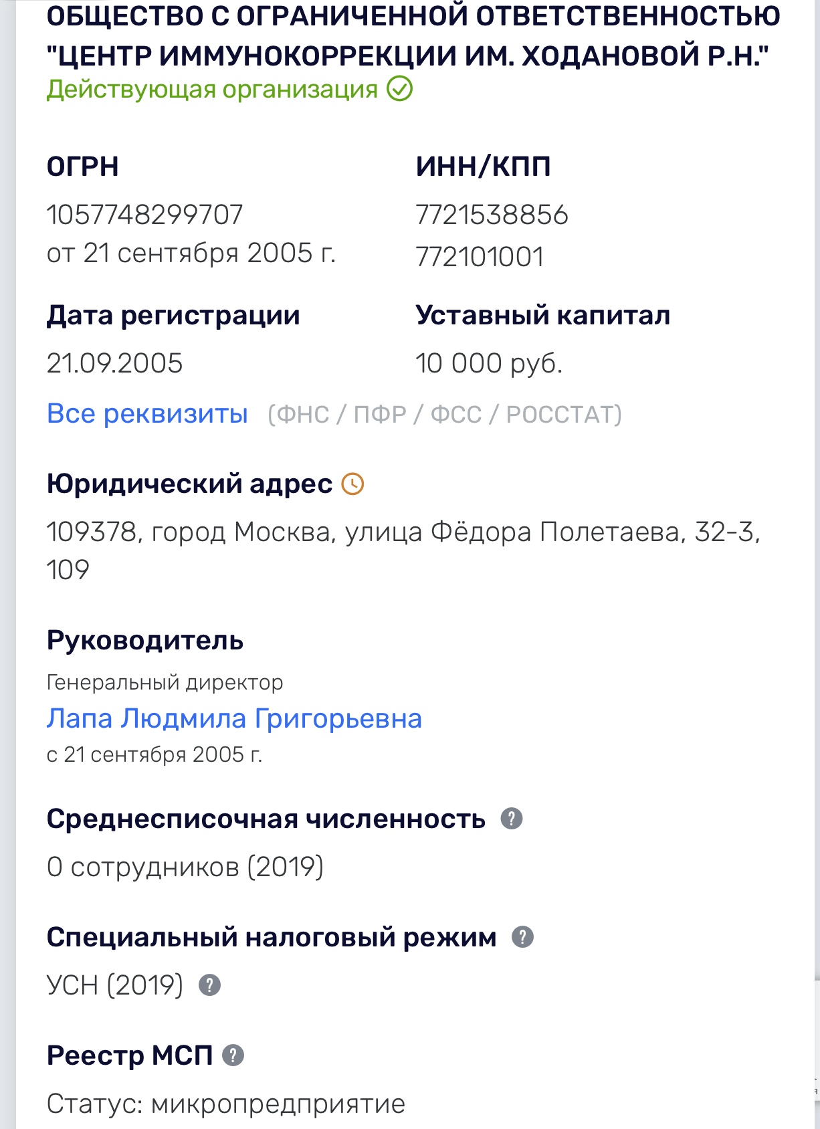Image resolution: width=820 pixels, height=1129 pixels.
Task: Click the help icon beside Реестр МСП
Action: 233,1055
